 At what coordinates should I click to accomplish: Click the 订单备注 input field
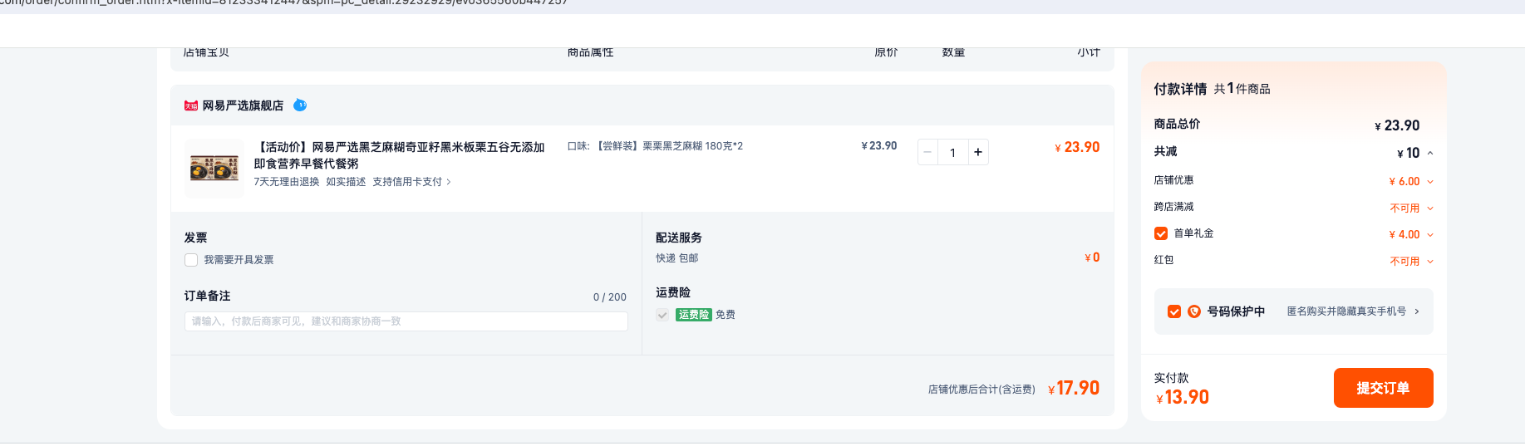[x=406, y=321]
